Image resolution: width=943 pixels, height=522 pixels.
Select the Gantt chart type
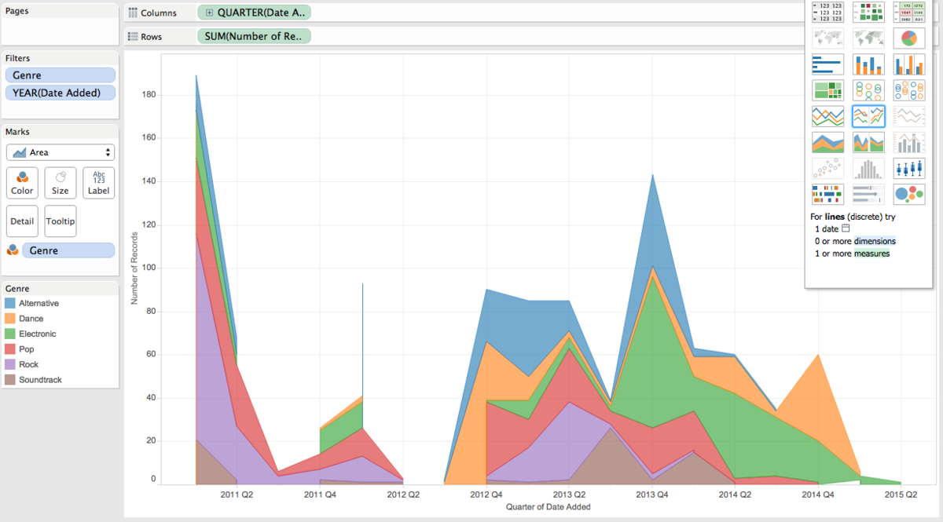(x=827, y=194)
